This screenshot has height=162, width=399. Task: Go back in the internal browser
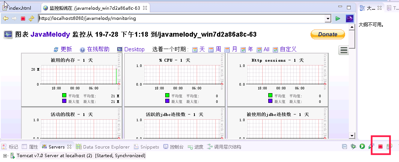pyautogui.click(x=5, y=19)
